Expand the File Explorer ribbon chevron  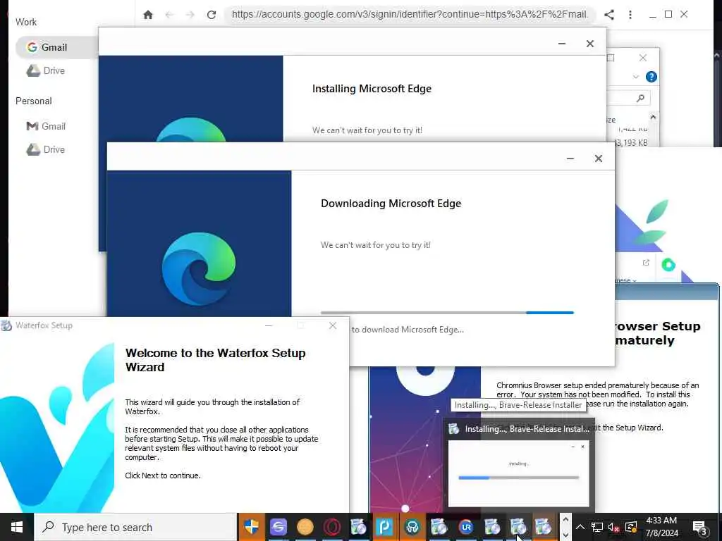tap(636, 77)
